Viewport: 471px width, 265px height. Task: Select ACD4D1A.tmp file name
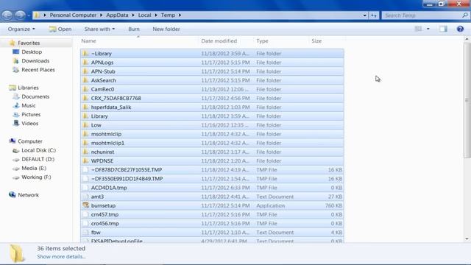pyautogui.click(x=109, y=188)
